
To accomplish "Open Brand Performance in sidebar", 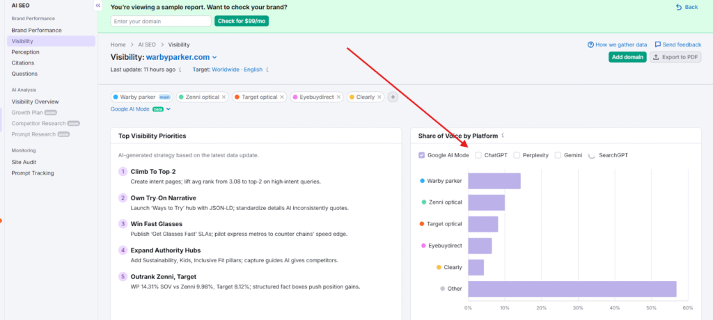I will [36, 30].
